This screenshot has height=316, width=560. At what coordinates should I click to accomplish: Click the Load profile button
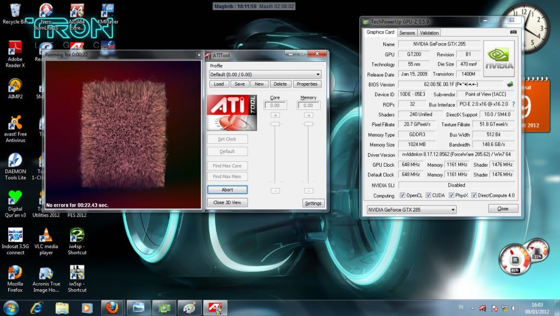click(x=219, y=84)
